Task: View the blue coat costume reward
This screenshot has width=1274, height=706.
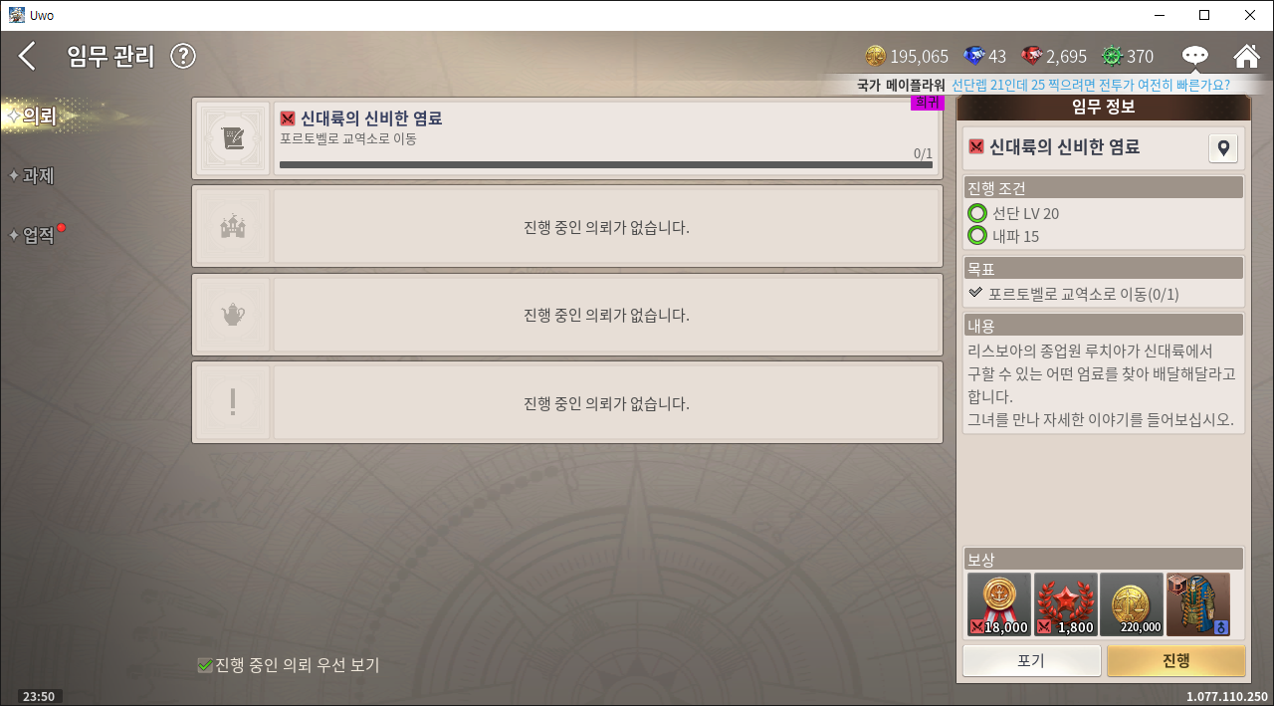Action: click(x=1198, y=604)
